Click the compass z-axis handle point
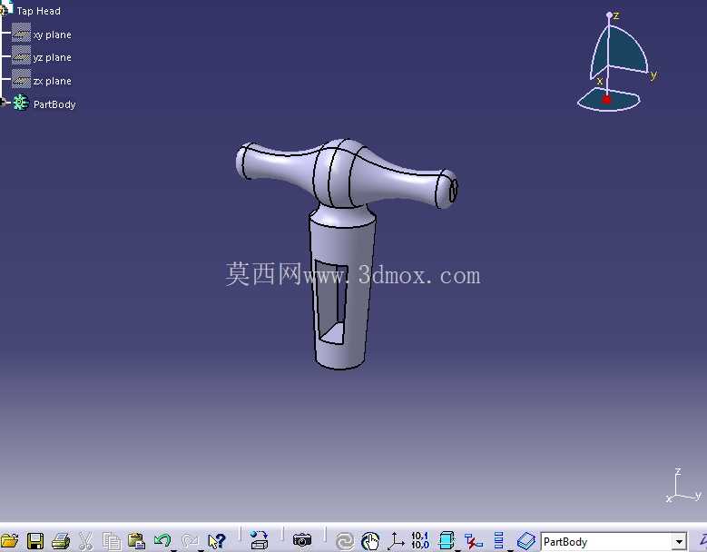707x552 pixels. (609, 15)
